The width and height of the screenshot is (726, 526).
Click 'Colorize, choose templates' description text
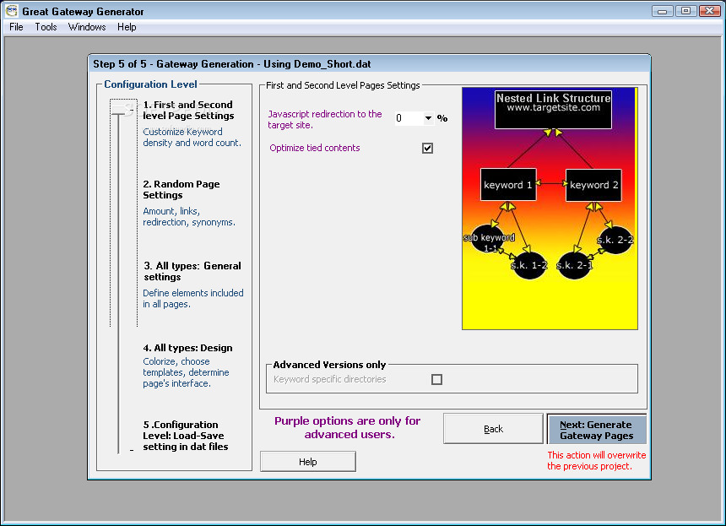pyautogui.click(x=186, y=372)
